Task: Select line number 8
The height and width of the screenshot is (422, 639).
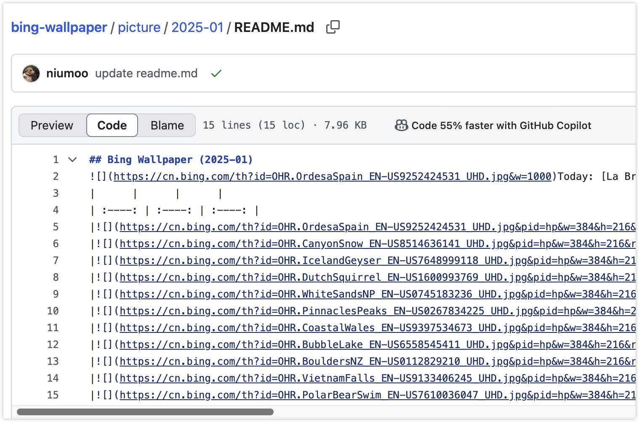Action: (x=56, y=277)
